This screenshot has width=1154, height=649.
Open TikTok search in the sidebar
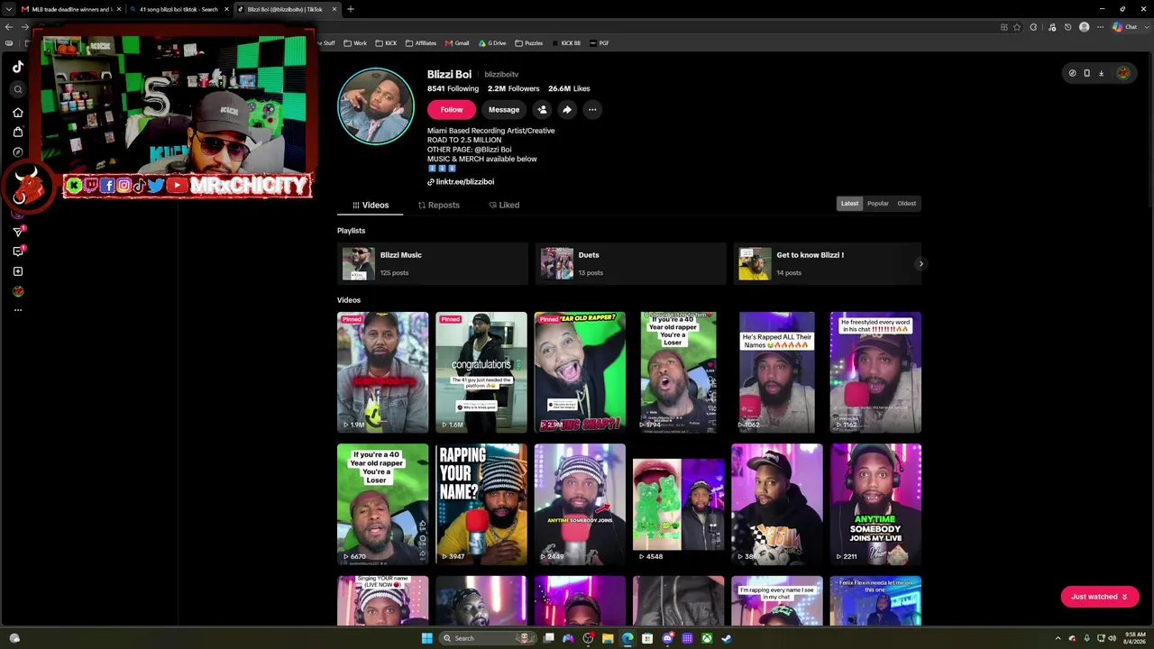(x=18, y=89)
